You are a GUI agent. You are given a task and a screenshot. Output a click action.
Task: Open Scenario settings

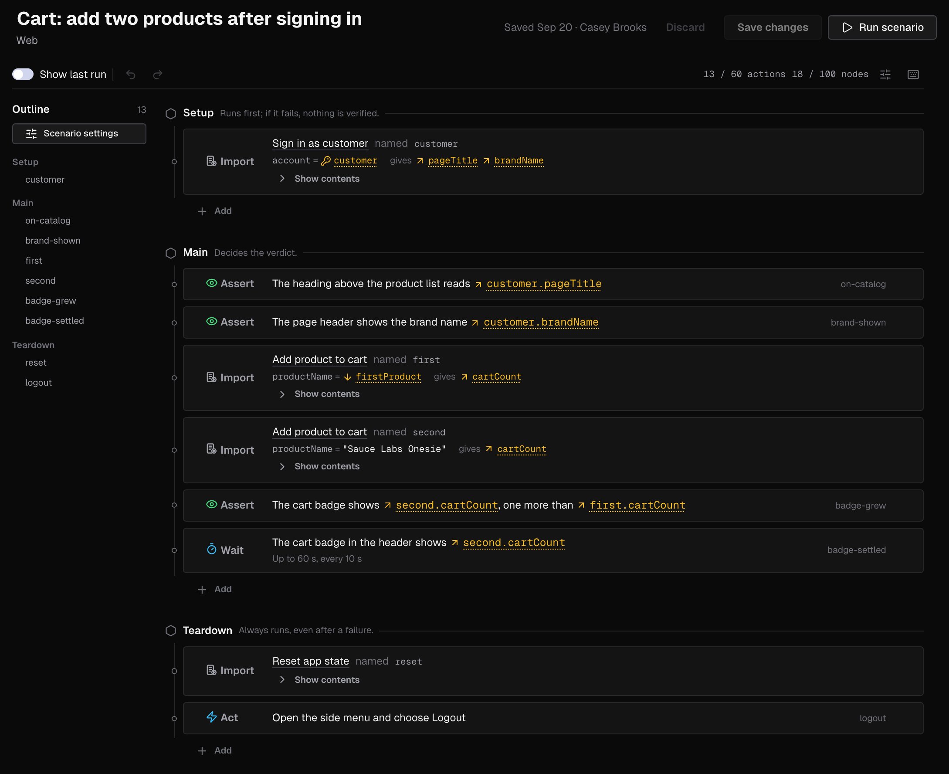(x=79, y=134)
